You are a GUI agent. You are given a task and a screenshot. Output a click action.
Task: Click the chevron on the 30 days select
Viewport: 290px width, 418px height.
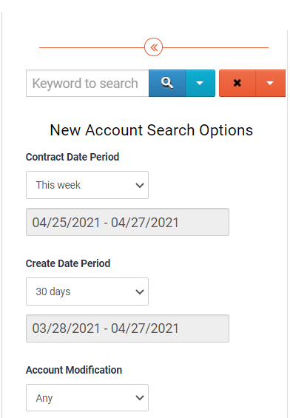[x=140, y=291]
